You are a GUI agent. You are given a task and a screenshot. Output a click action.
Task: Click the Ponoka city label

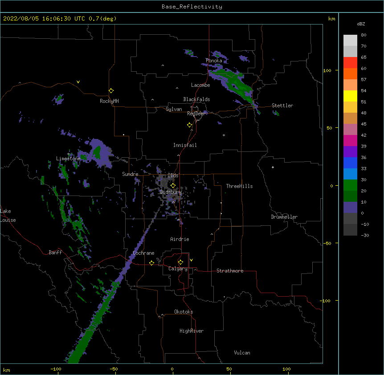pos(214,61)
